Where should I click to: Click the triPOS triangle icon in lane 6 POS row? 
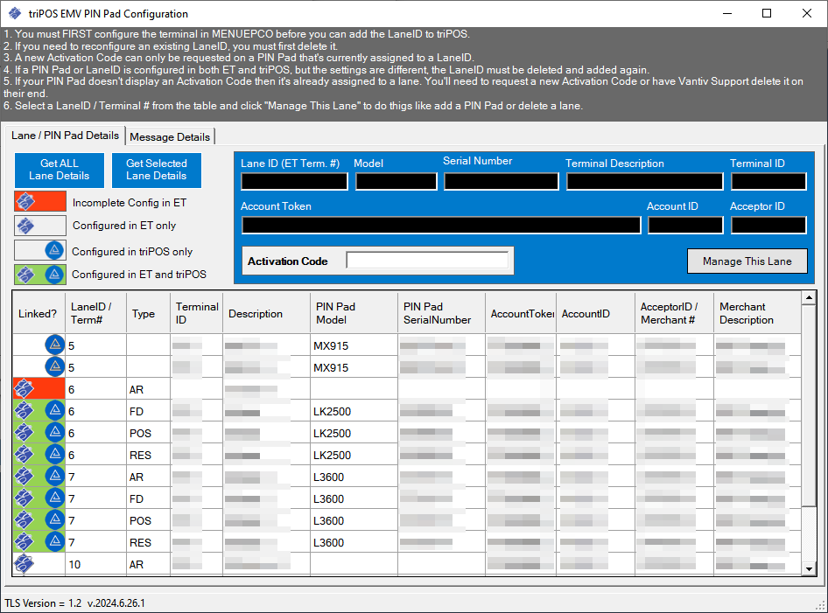coord(55,433)
